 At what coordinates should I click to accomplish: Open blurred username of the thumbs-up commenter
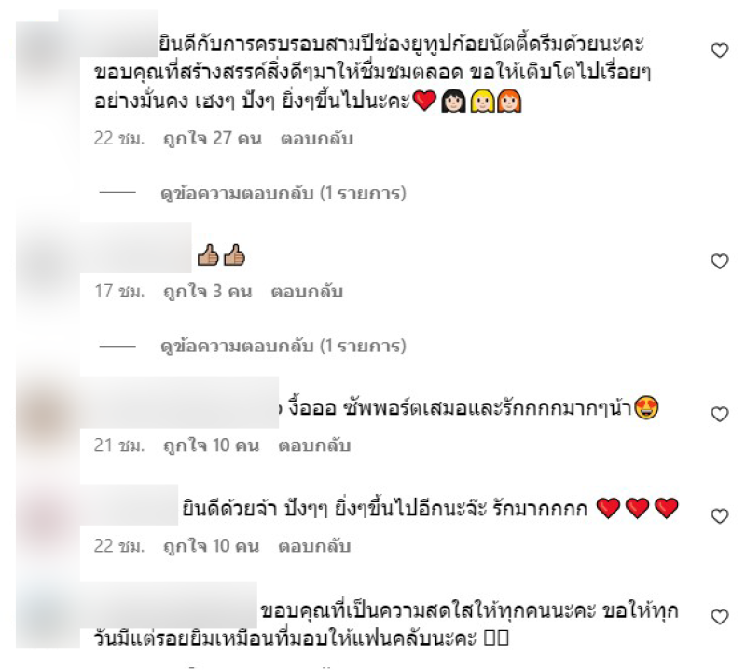135,248
